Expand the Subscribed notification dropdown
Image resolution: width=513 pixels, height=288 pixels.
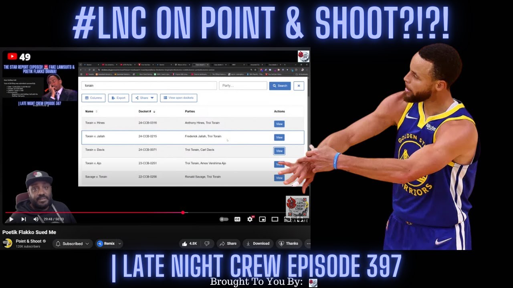coord(73,244)
